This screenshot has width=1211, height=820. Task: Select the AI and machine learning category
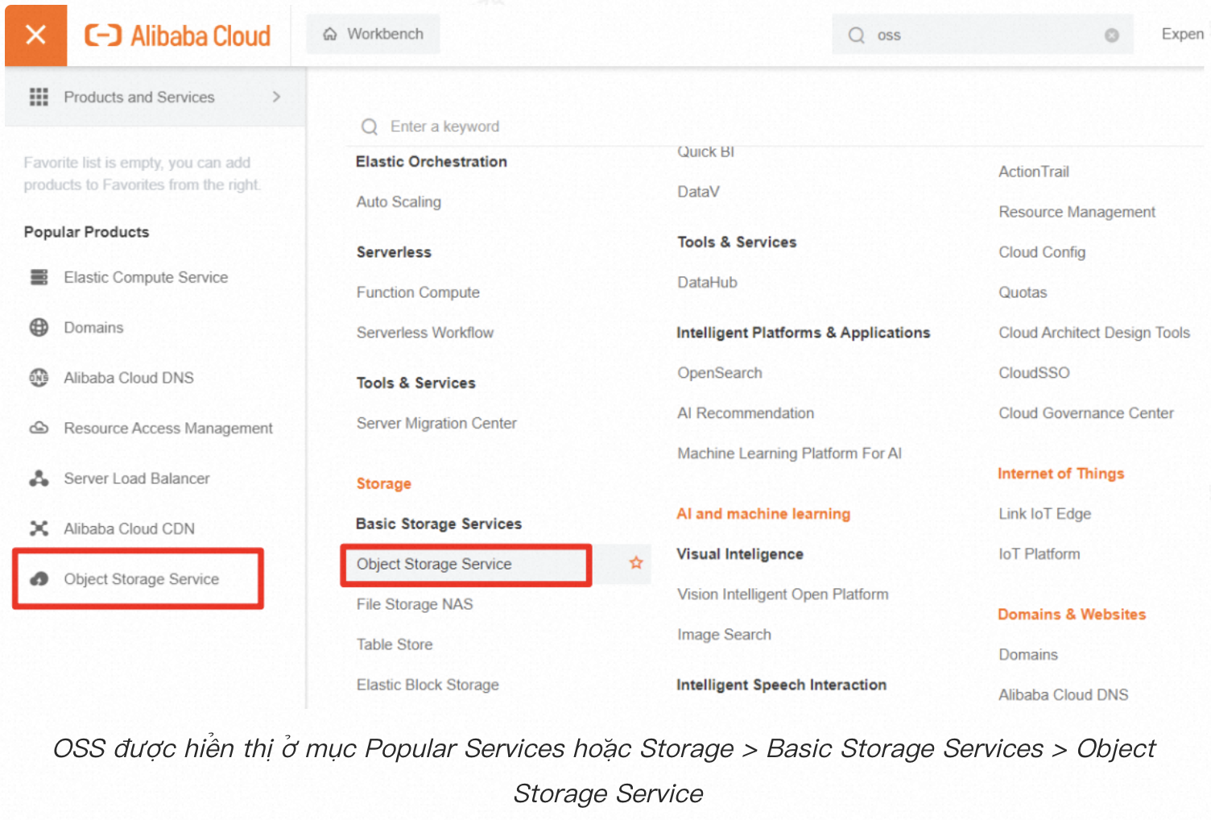click(x=763, y=513)
